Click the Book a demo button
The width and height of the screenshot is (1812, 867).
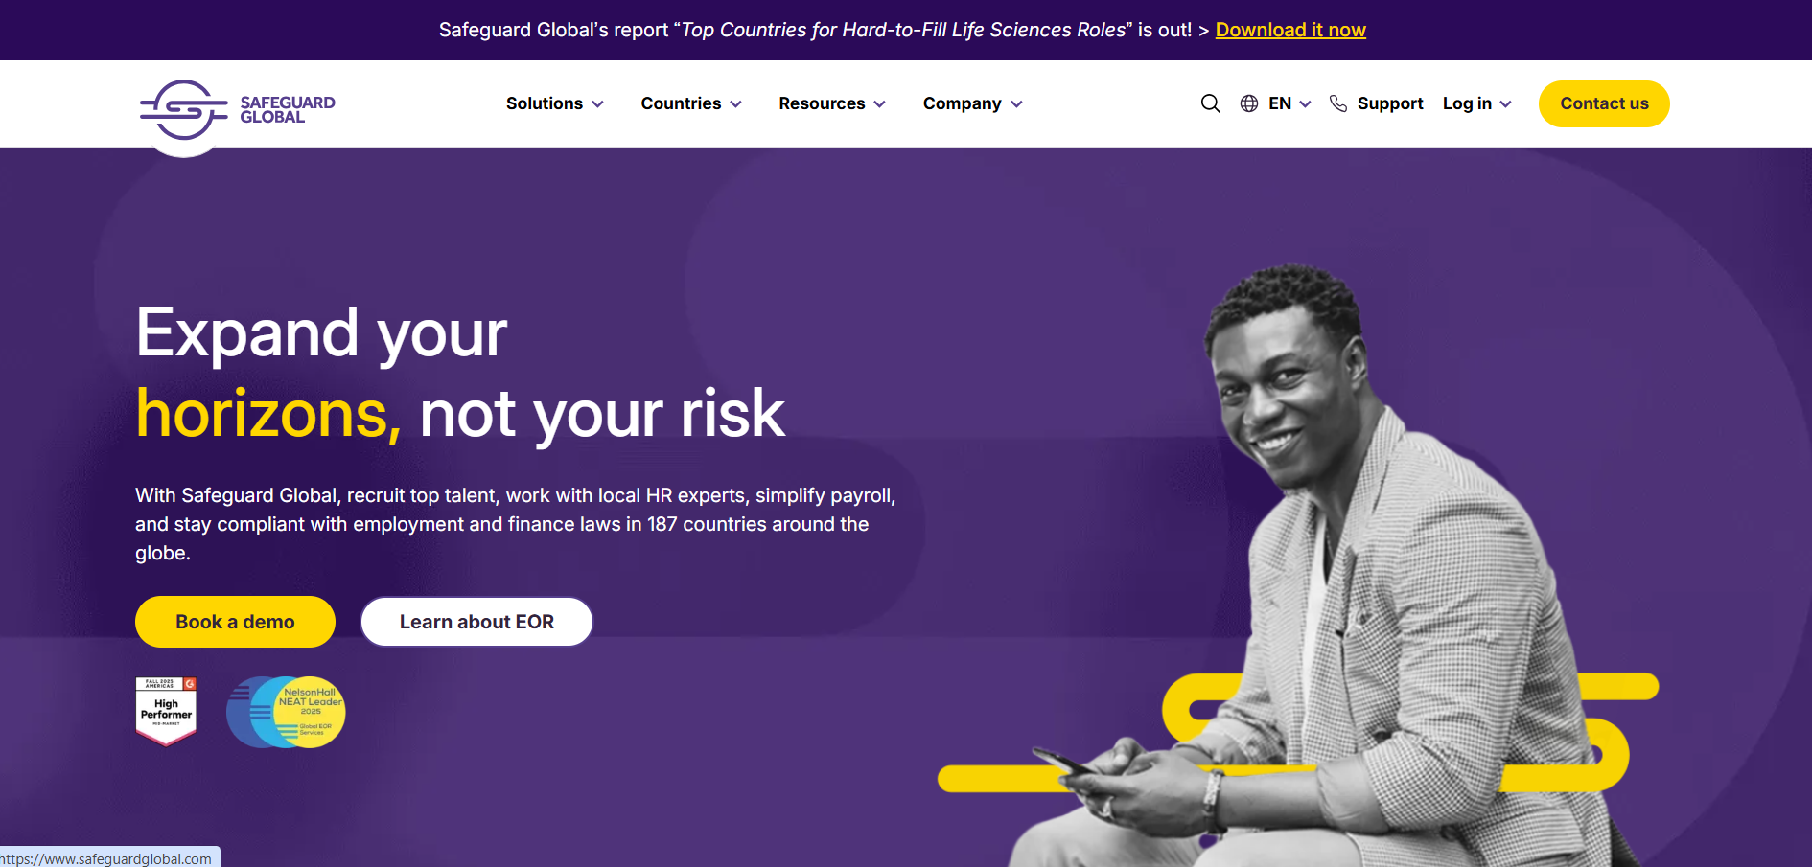pyautogui.click(x=235, y=622)
